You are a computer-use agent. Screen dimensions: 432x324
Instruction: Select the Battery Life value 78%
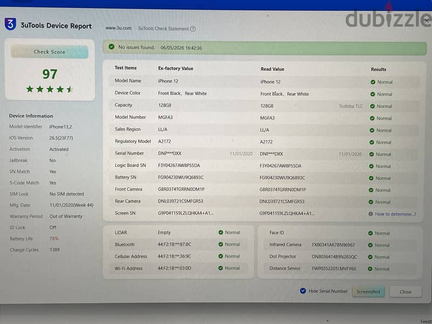coord(54,239)
